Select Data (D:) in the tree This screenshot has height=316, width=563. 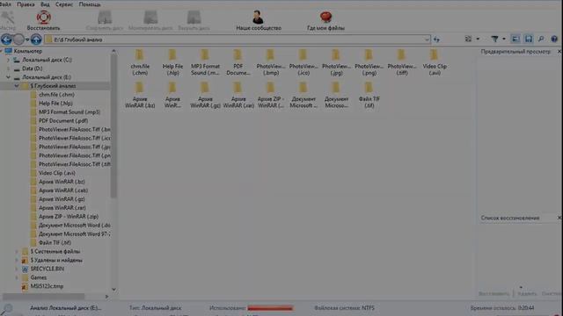tap(33, 68)
